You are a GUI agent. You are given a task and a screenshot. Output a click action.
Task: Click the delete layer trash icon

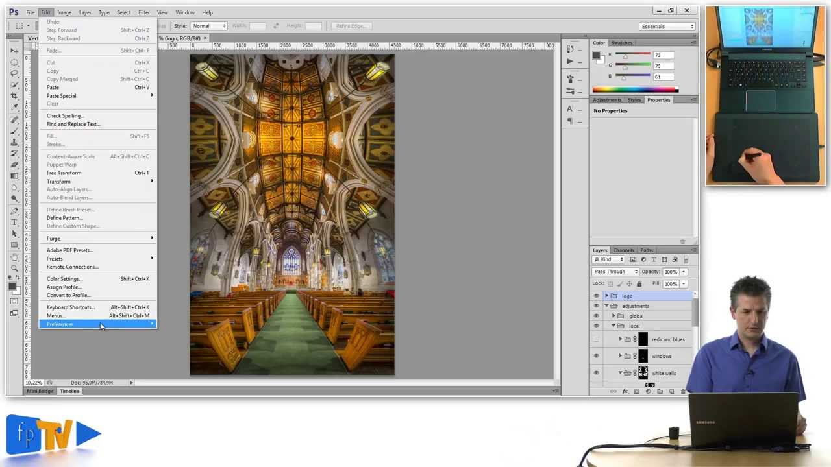point(682,392)
